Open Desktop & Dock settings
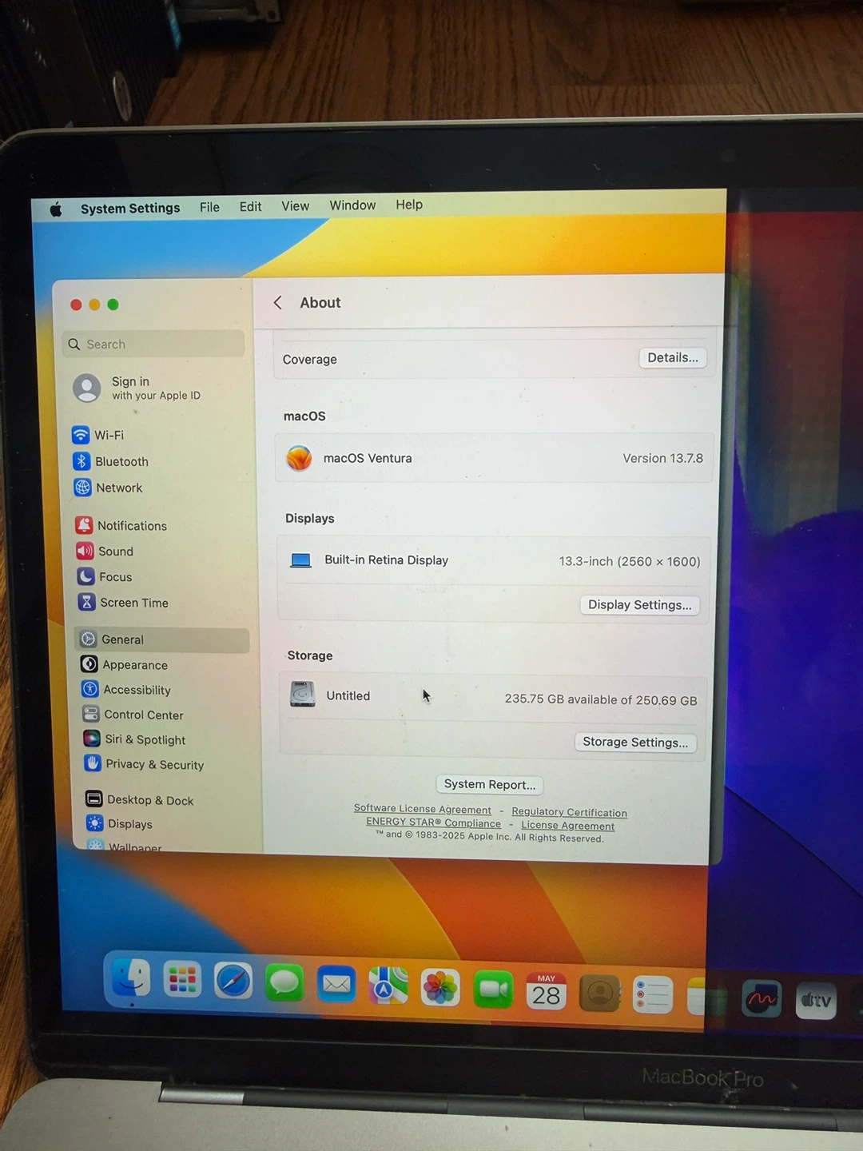 (140, 799)
